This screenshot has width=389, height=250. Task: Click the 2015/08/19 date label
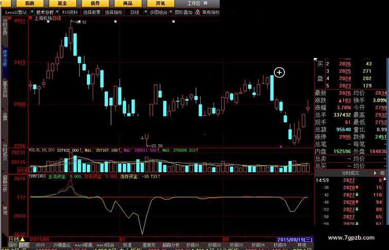point(295,240)
